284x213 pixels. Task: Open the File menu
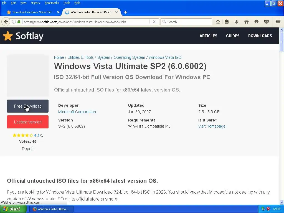pos(4,3)
